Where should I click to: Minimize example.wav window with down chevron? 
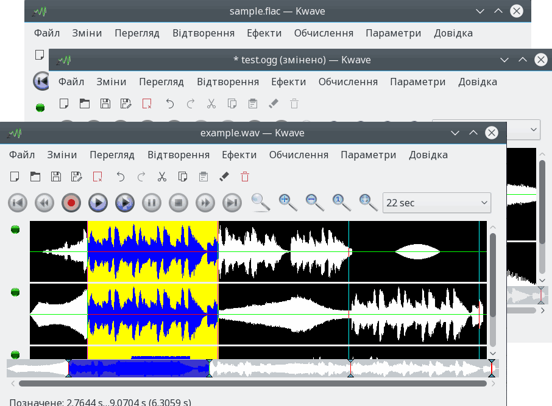(455, 133)
